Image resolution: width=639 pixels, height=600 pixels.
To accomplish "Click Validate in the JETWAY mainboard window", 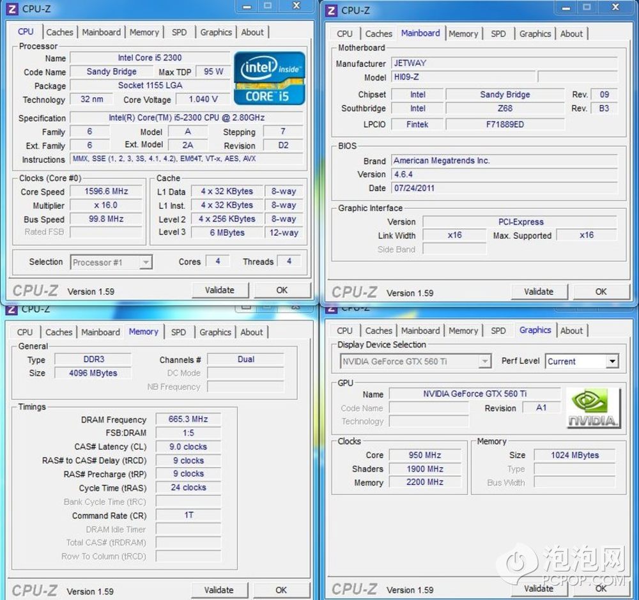I will tap(539, 291).
